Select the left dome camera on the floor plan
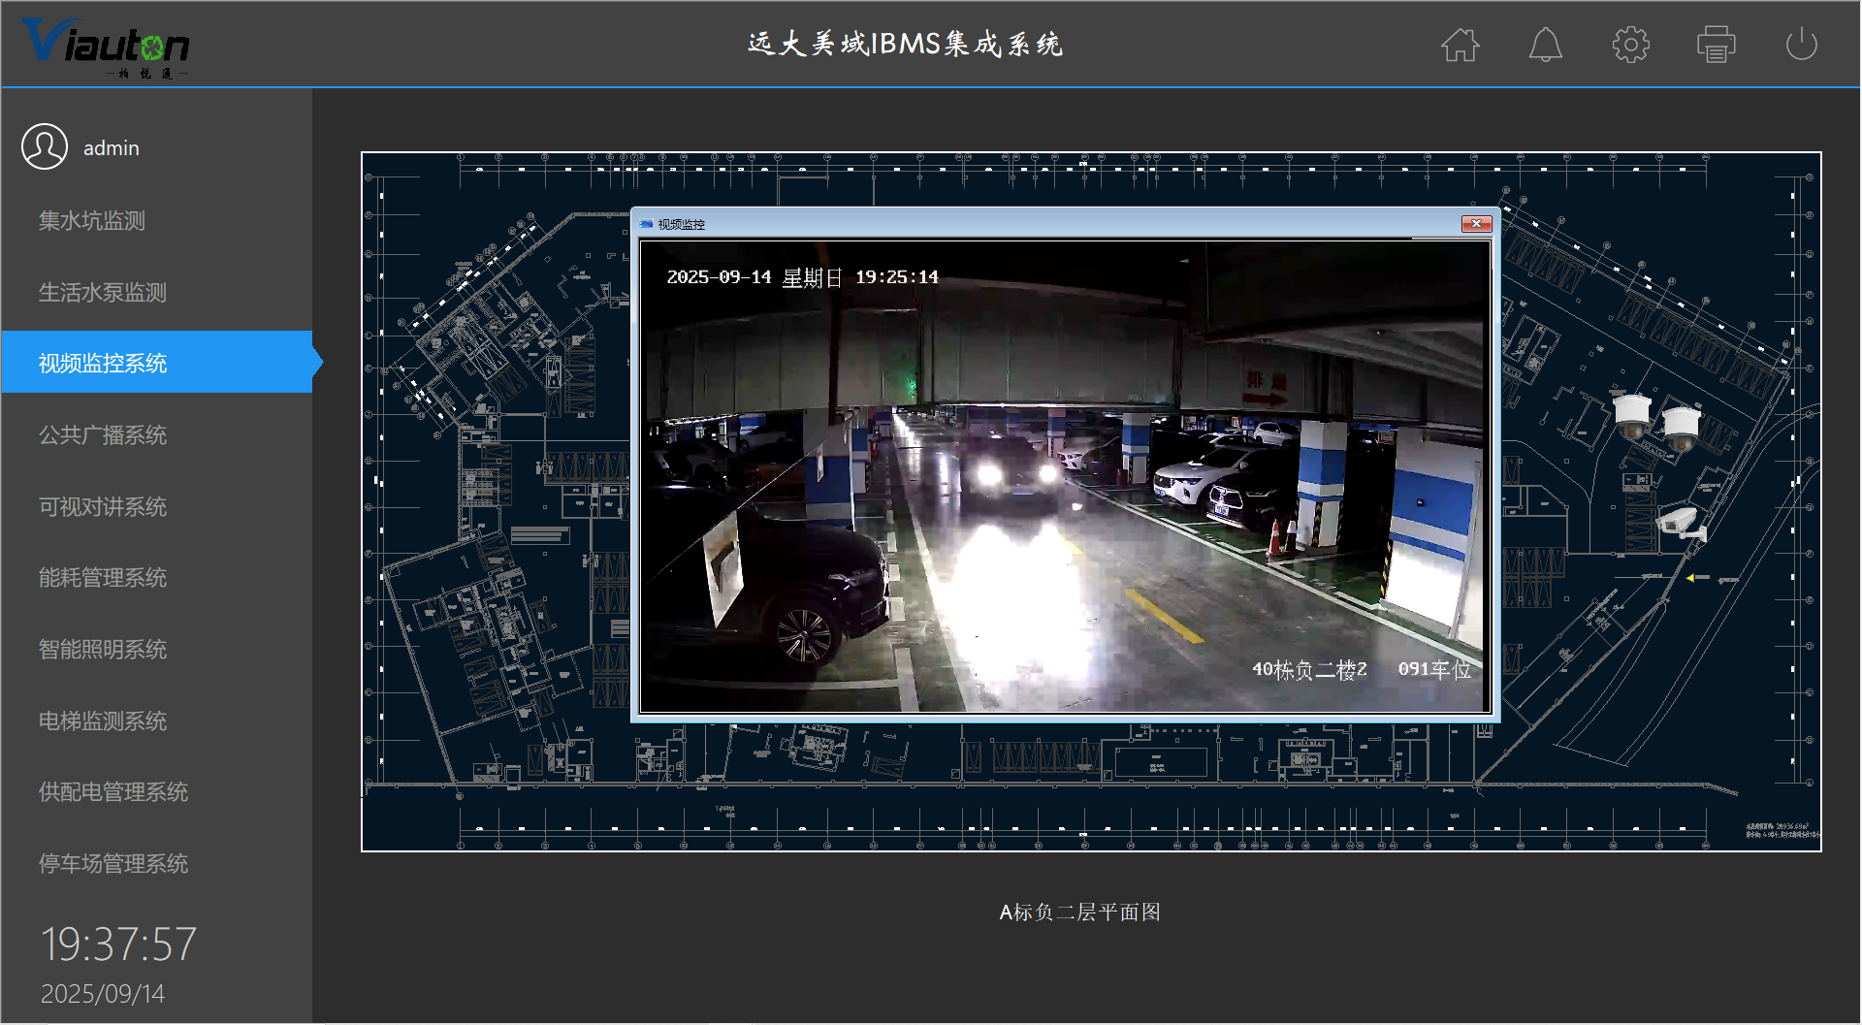The image size is (1862, 1025). [1632, 416]
